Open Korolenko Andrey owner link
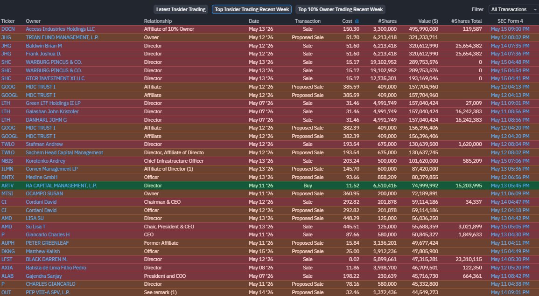Viewport: 539px width, 296px height. [x=45, y=161]
